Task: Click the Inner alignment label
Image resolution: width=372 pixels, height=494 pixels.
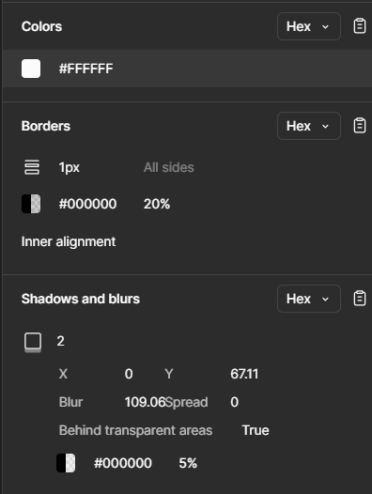Action: pyautogui.click(x=69, y=241)
